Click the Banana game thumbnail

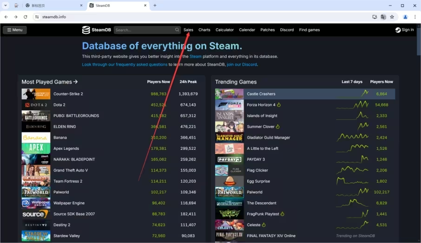36,137
